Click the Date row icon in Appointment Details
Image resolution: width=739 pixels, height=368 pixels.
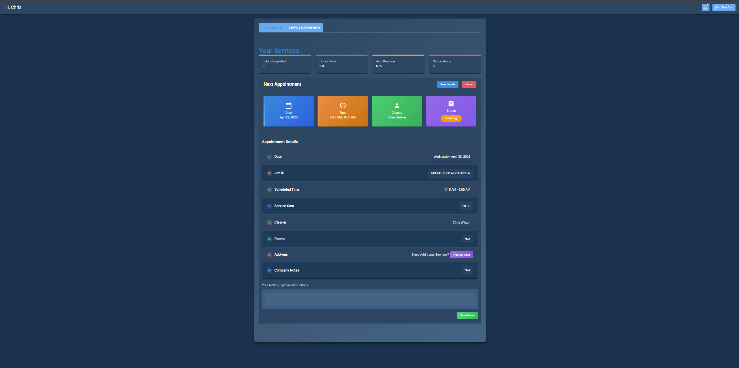tap(269, 157)
